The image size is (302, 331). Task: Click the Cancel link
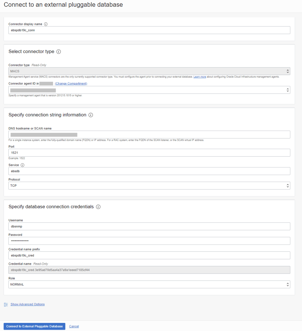point(74,326)
